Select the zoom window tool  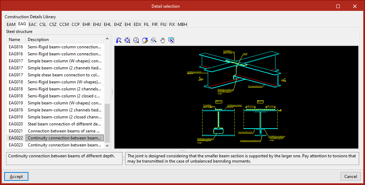[x=154, y=41]
